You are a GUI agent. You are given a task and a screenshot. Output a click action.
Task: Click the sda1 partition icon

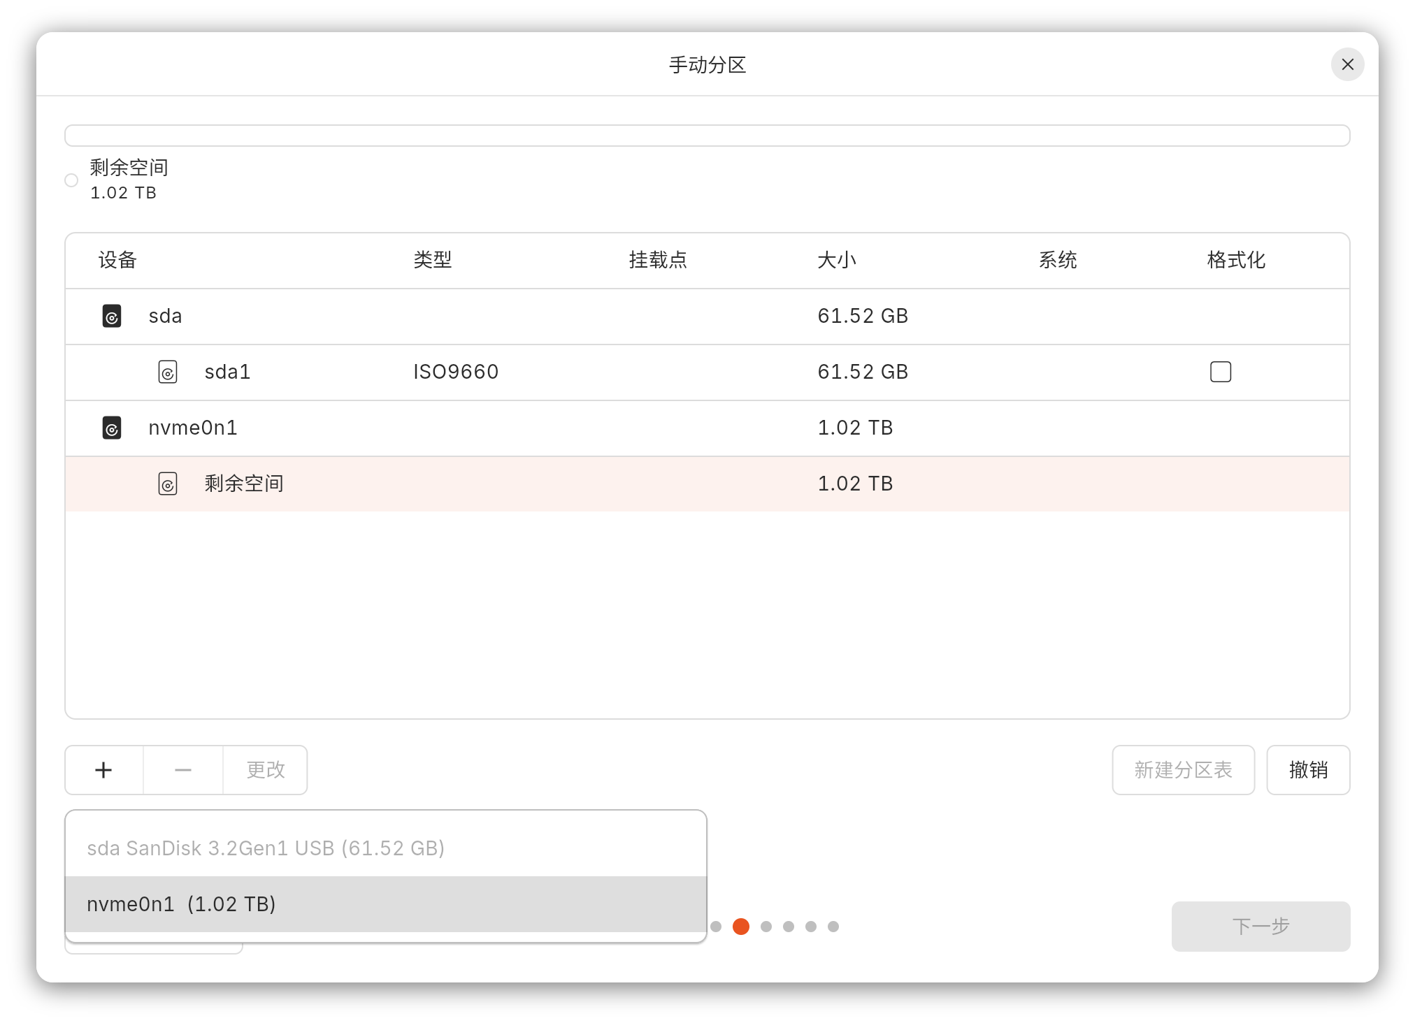[168, 372]
